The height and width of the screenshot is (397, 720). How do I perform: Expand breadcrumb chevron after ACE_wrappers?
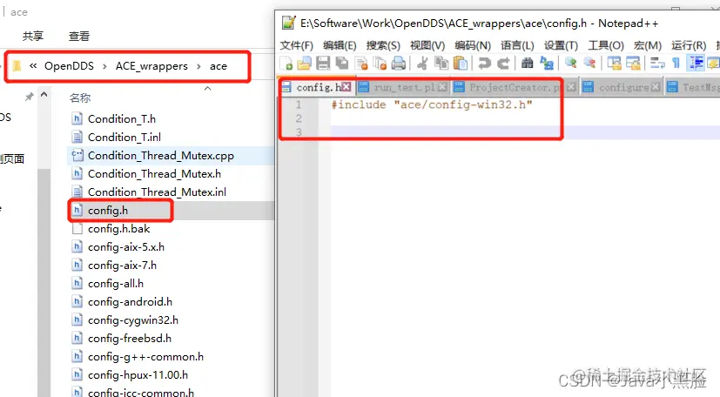pyautogui.click(x=199, y=66)
